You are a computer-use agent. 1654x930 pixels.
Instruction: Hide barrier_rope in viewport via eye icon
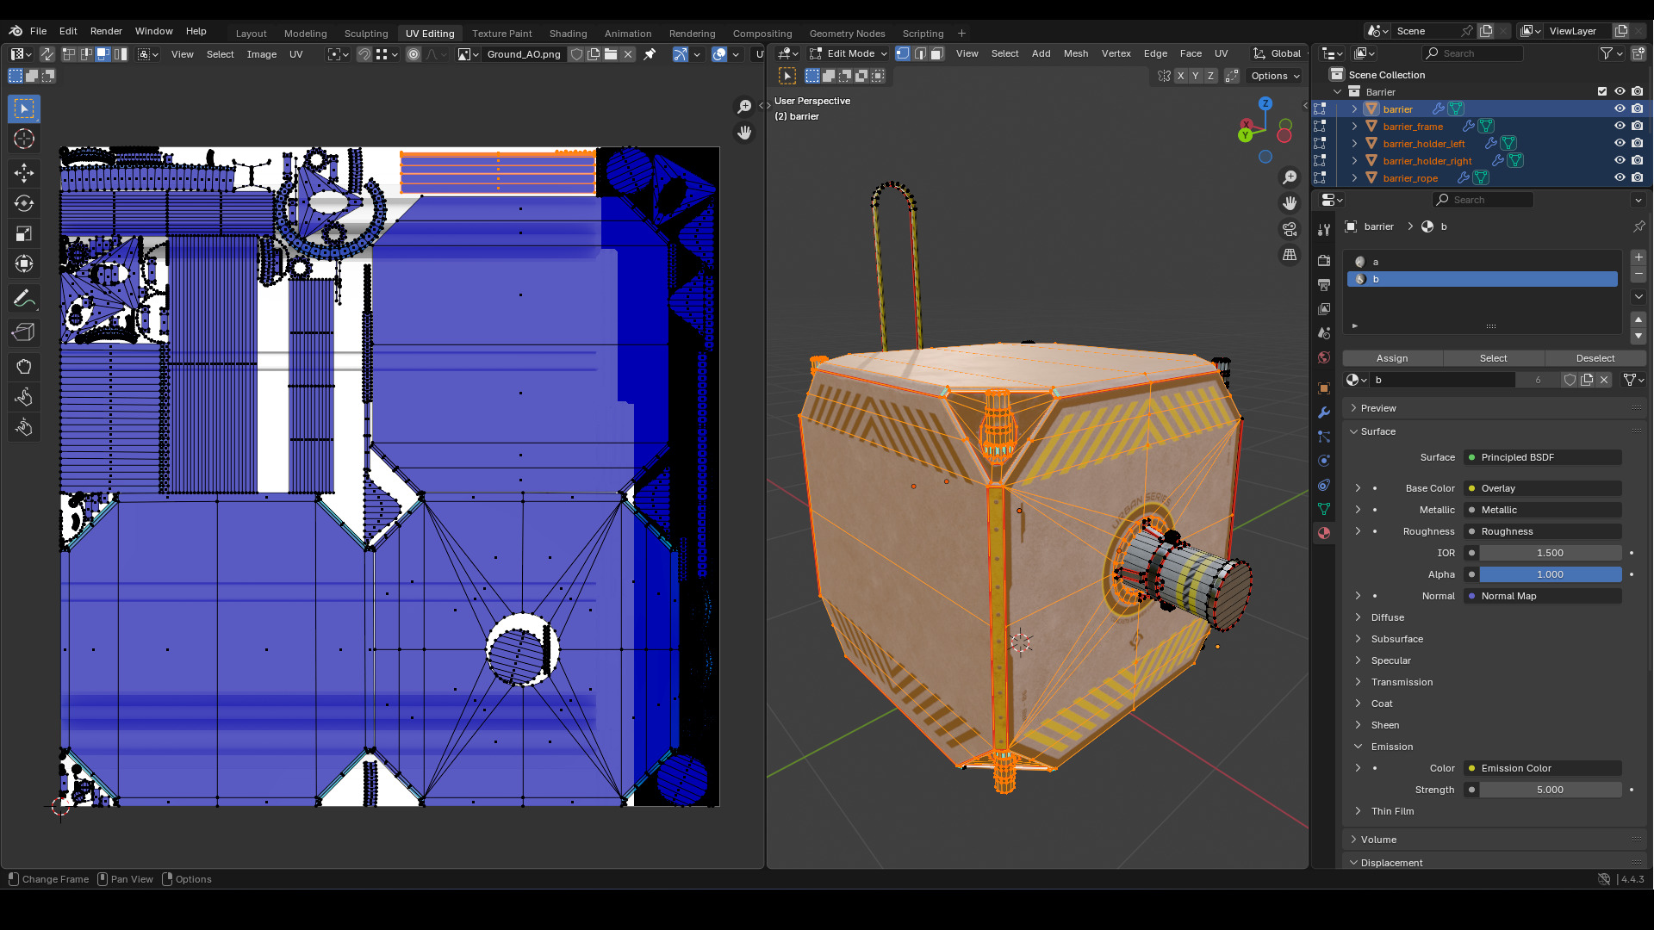[x=1620, y=177]
